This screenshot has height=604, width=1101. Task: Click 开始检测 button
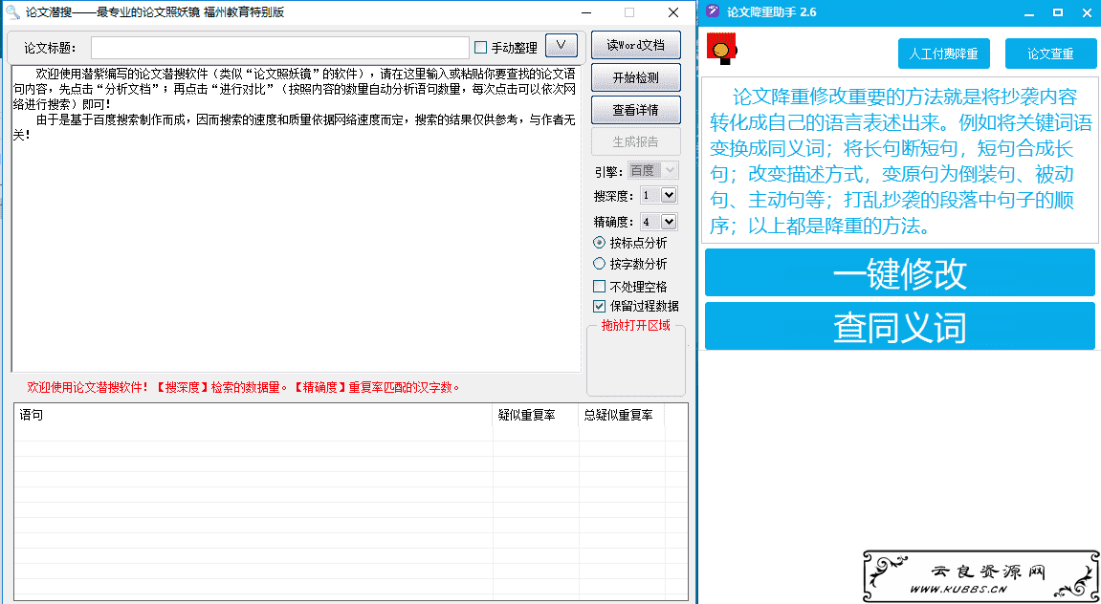point(635,77)
